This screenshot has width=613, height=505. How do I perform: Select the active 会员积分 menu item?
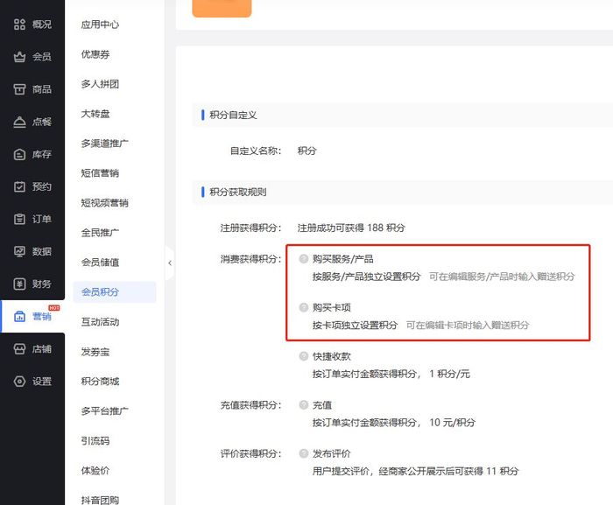tap(115, 292)
